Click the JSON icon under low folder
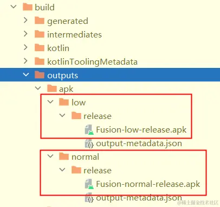This screenshot has width=220, height=207. (89, 143)
